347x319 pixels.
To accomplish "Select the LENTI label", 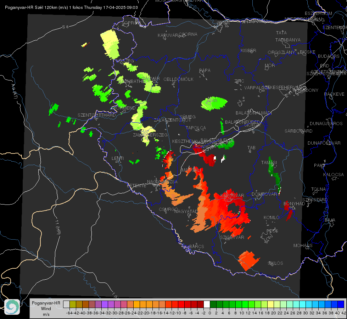I will click(x=118, y=158).
